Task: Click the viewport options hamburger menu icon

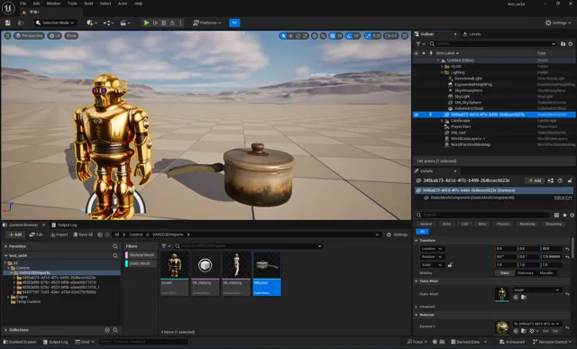Action: (8, 36)
